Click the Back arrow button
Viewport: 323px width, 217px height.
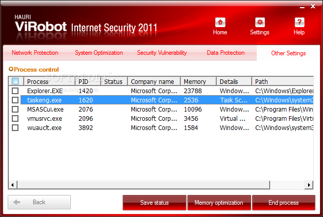pos(40,202)
